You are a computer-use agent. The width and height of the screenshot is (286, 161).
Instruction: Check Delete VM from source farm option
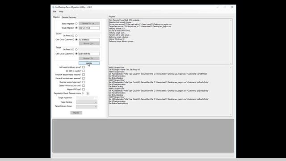[x=84, y=85]
